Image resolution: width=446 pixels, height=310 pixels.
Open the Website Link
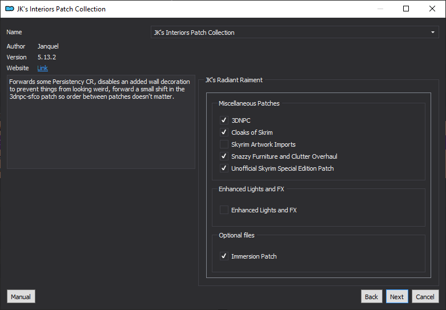pos(42,68)
